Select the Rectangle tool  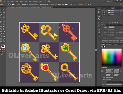coord(4,17)
